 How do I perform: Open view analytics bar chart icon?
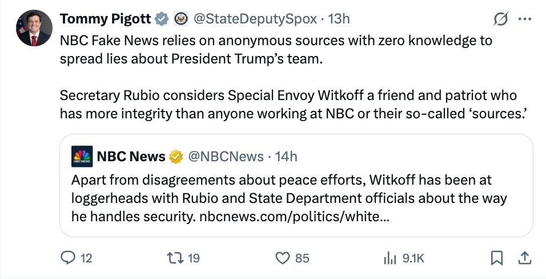[390, 258]
